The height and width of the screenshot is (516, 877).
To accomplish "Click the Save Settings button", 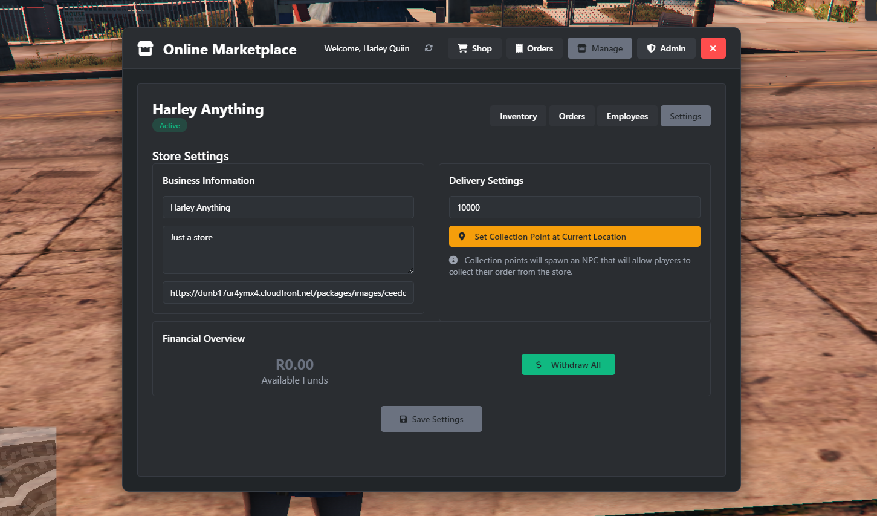I will (x=431, y=419).
